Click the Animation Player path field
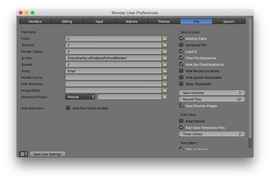 [130, 97]
